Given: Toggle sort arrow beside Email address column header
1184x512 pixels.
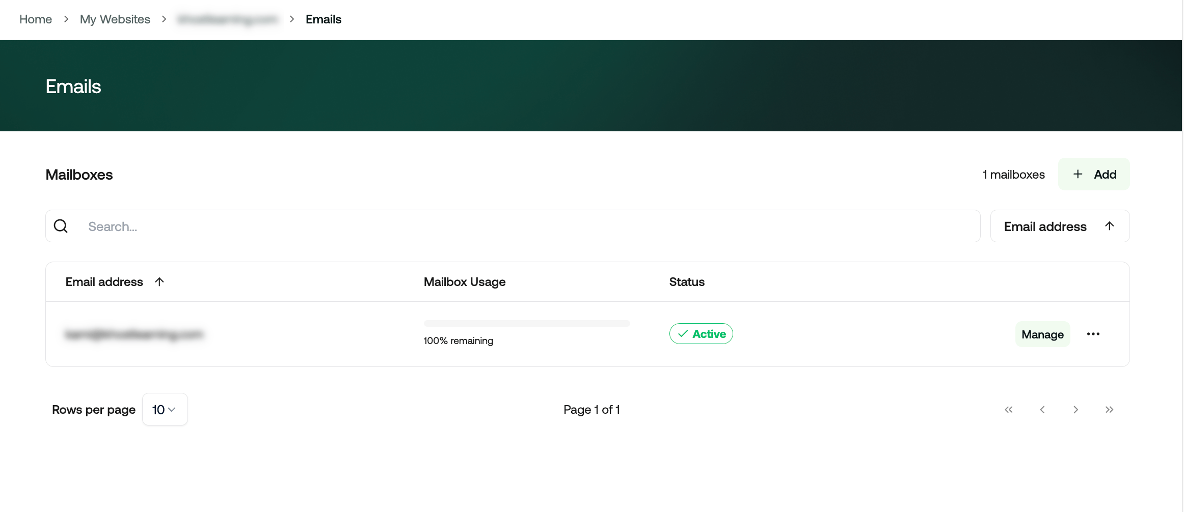Looking at the screenshot, I should tap(159, 281).
